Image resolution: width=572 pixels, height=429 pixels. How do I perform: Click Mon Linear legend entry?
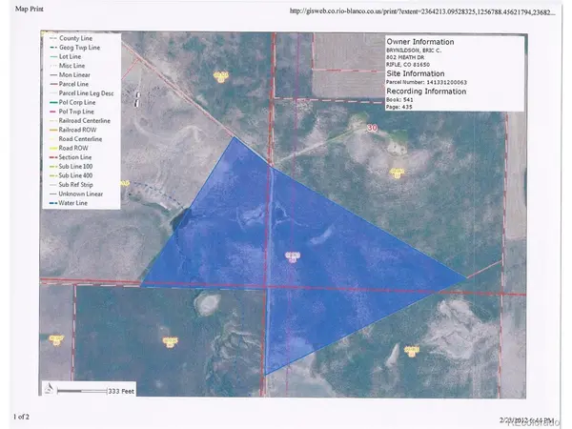pos(70,74)
